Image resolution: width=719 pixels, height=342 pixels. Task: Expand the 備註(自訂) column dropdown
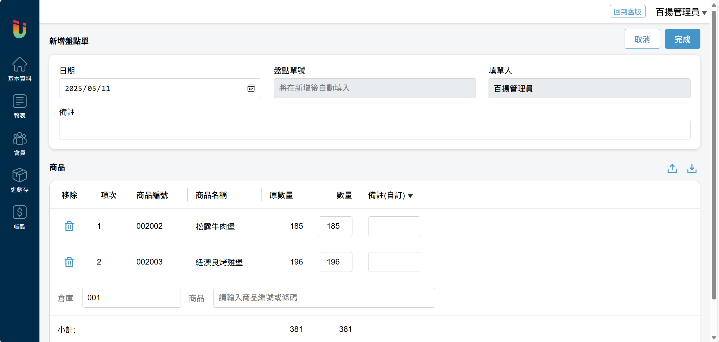tap(410, 196)
